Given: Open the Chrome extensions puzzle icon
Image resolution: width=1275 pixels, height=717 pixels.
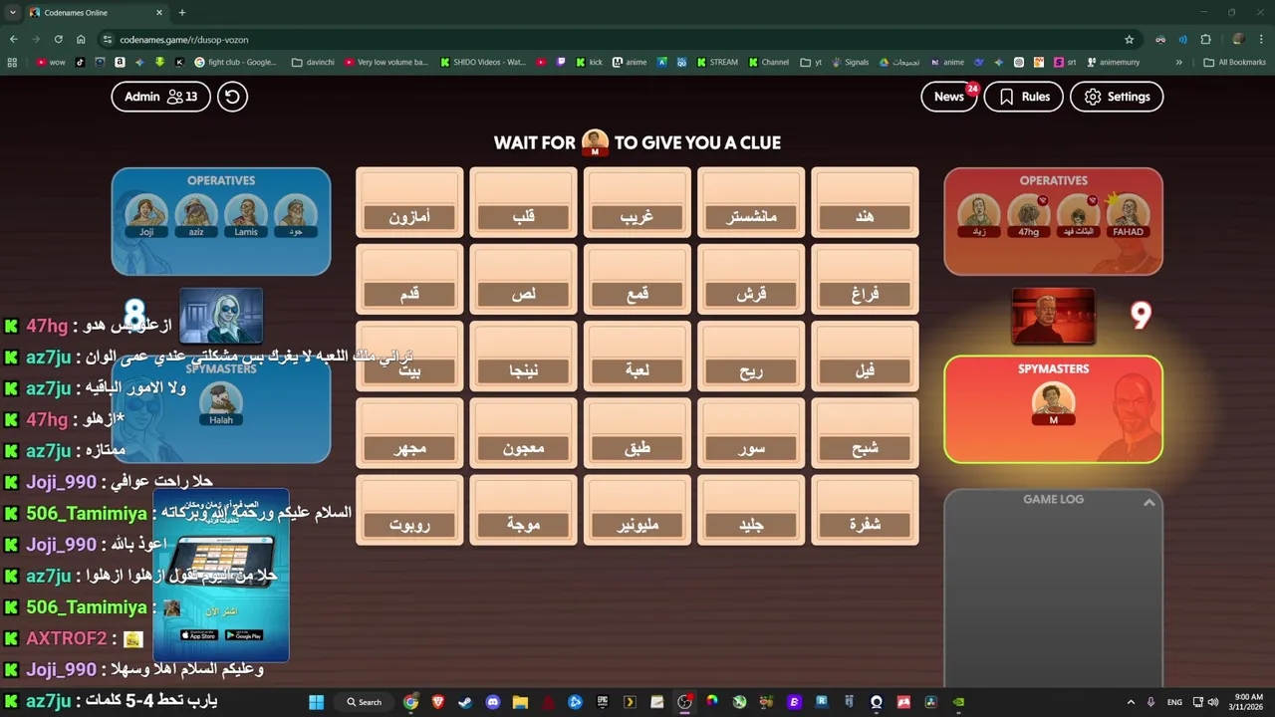Looking at the screenshot, I should point(1205,39).
